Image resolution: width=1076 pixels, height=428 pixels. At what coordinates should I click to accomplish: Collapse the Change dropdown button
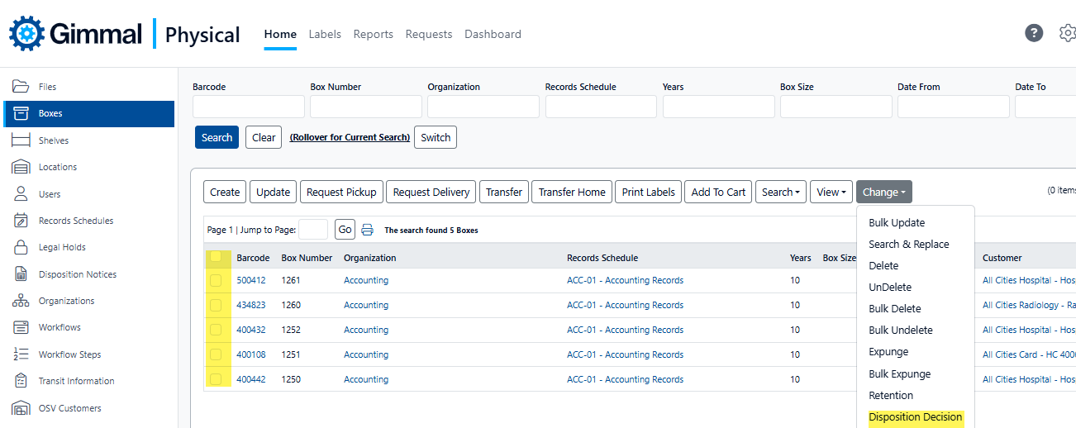tap(883, 192)
